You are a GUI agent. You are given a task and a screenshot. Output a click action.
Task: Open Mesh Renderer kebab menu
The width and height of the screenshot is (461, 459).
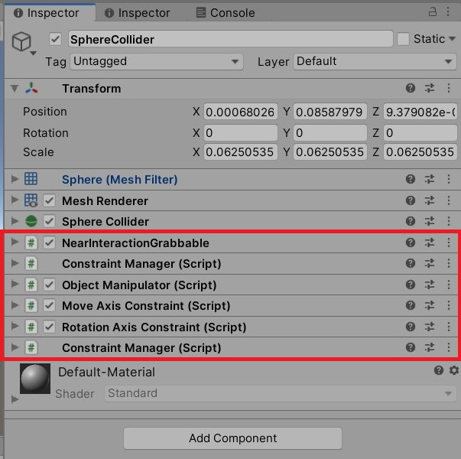point(449,200)
